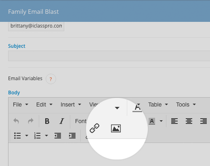Align text to the left
This screenshot has width=210, height=166.
[174, 121]
